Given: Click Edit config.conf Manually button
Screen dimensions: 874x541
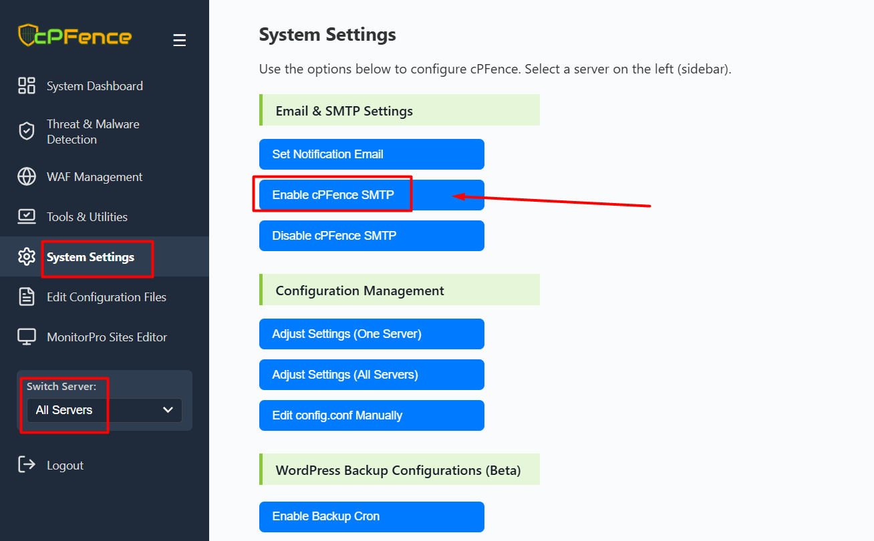Looking at the screenshot, I should 371,415.
